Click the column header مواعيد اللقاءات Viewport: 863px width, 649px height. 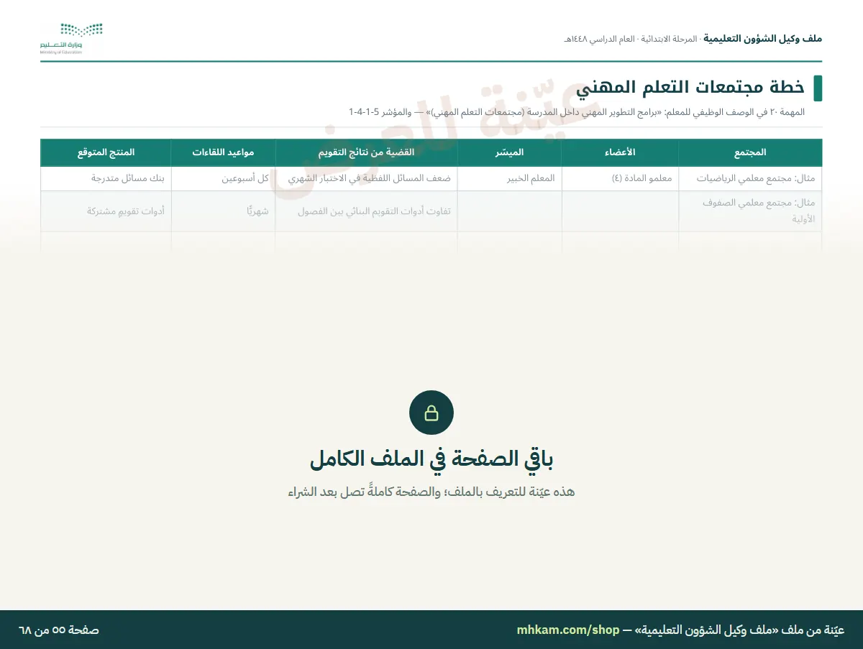(x=223, y=152)
